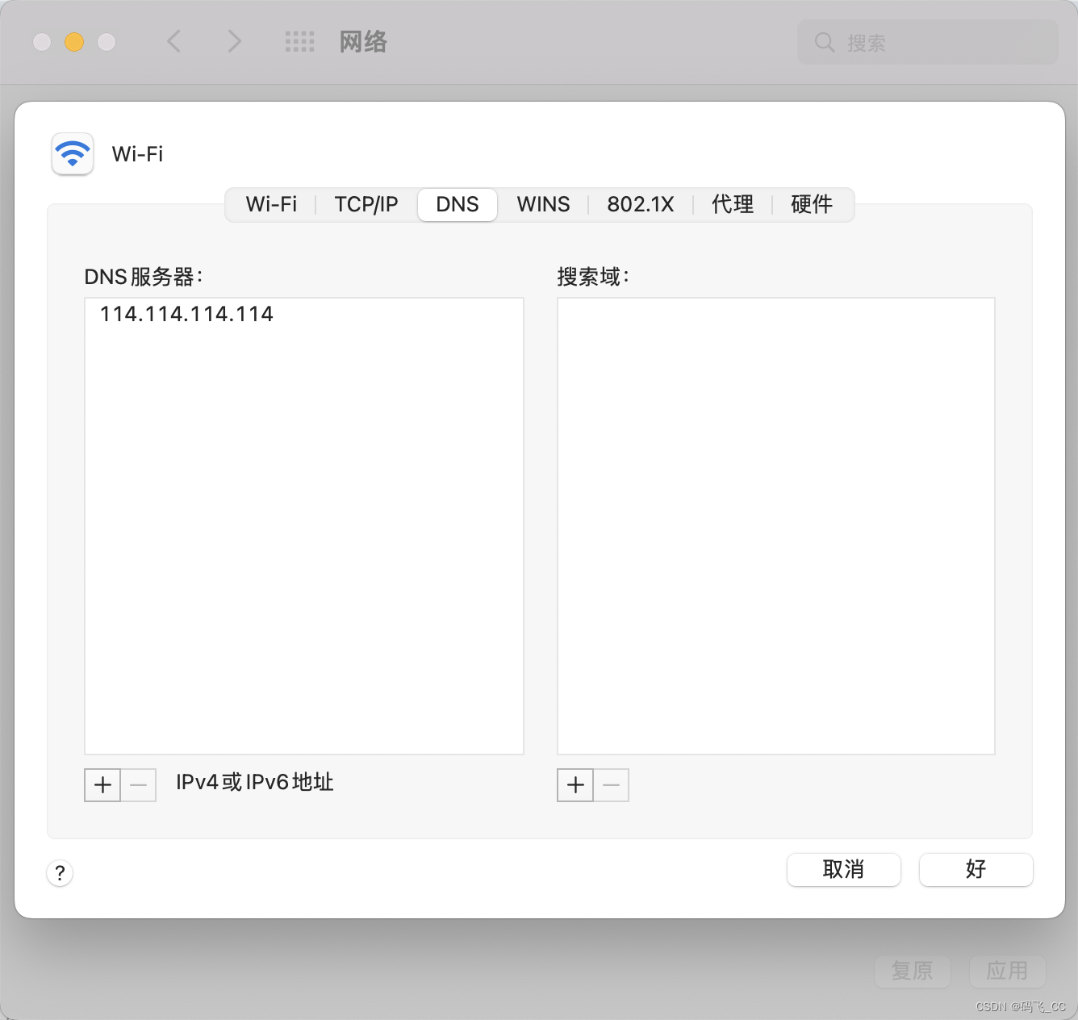1078x1020 pixels.
Task: Go forward with the right chevron
Action: click(234, 41)
